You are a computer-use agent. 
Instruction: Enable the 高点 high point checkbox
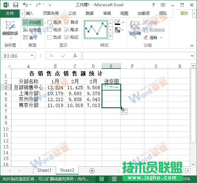pyautogui.click(x=50, y=22)
